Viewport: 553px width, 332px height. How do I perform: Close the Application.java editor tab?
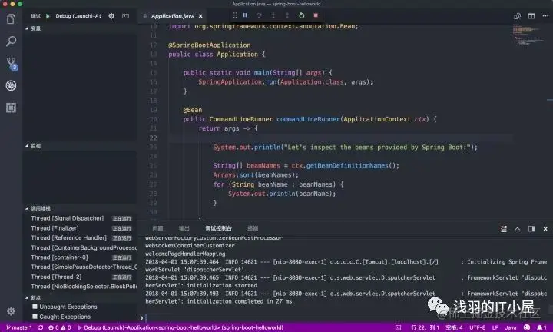pos(200,16)
